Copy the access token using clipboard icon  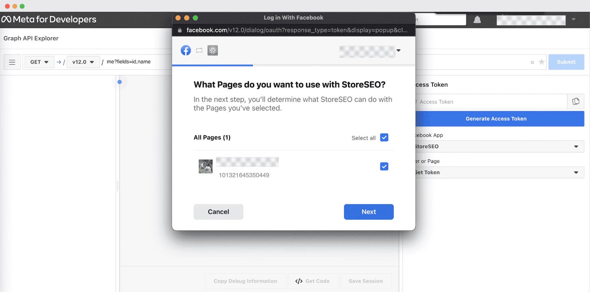(575, 101)
